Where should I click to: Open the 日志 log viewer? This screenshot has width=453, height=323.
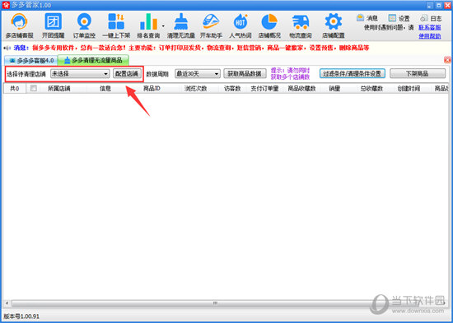pyautogui.click(x=431, y=18)
